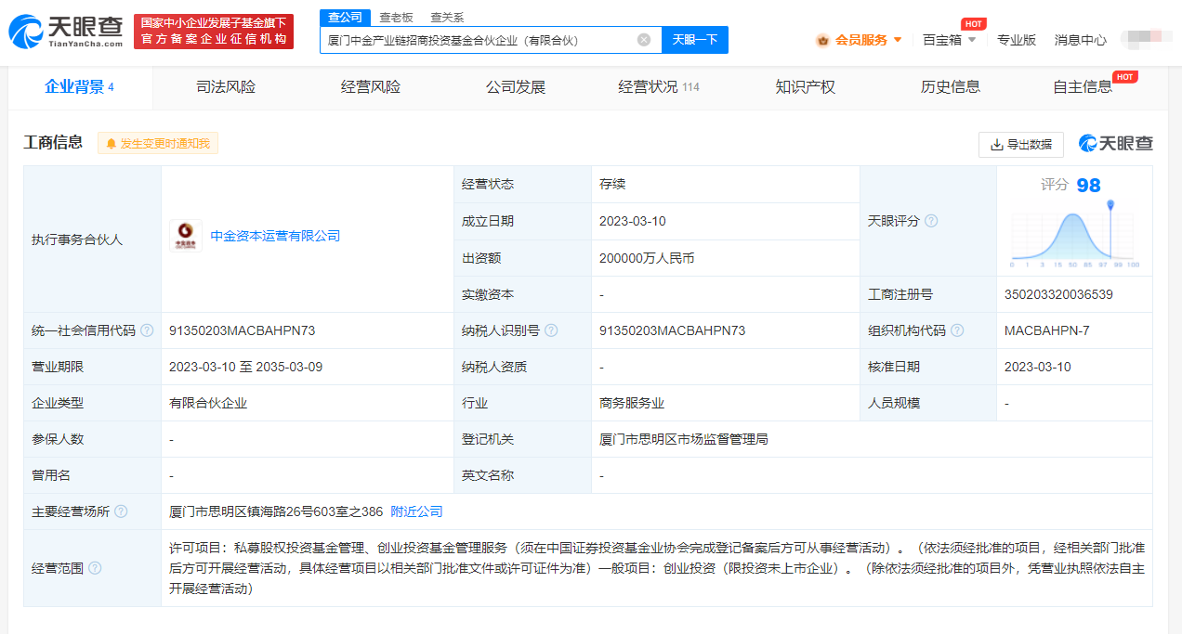Viewport: 1182px width, 634px height.
Task: Open the 历史信息 tab
Action: 951,87
